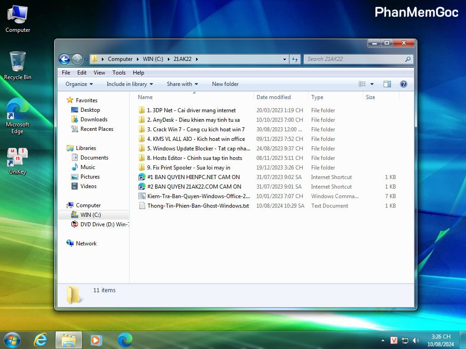
Task: Open Windows Media Player from taskbar
Action: click(x=96, y=339)
